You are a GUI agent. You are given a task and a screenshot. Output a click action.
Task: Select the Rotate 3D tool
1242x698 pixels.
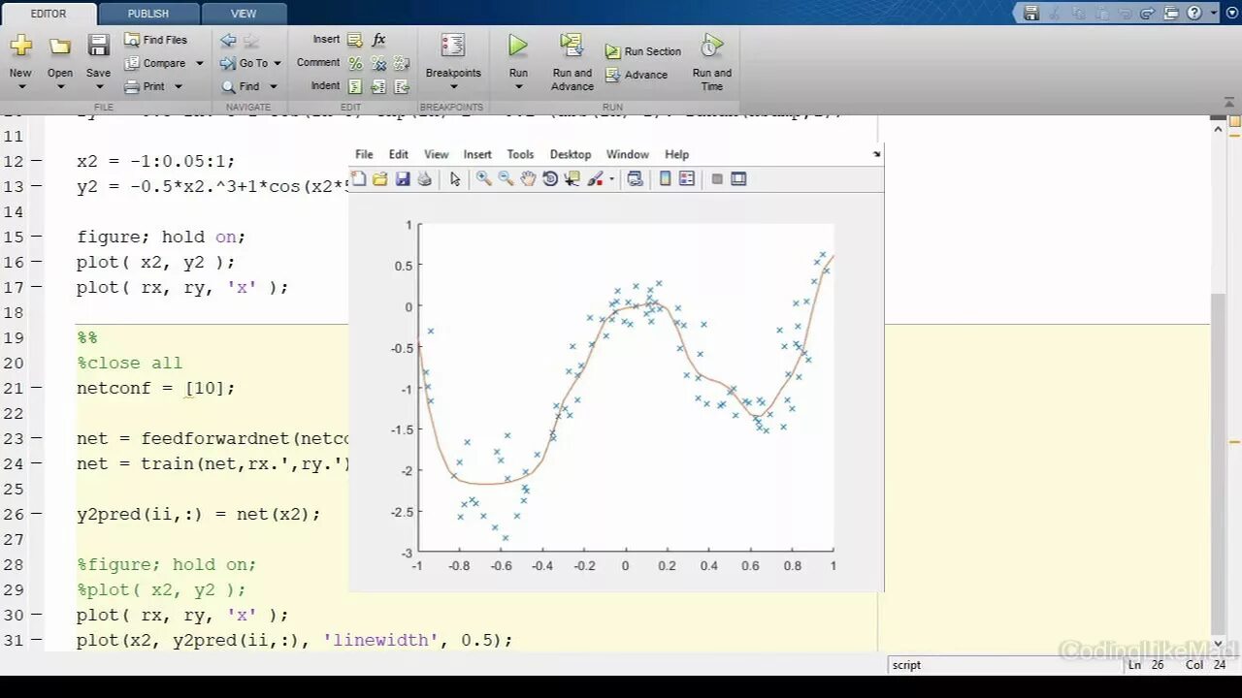point(550,178)
